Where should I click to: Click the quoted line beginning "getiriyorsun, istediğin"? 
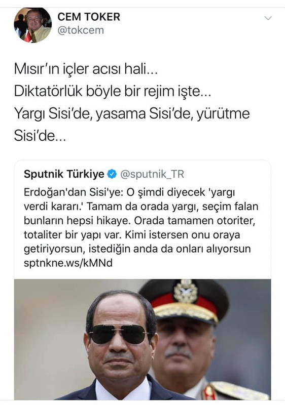pos(137,249)
